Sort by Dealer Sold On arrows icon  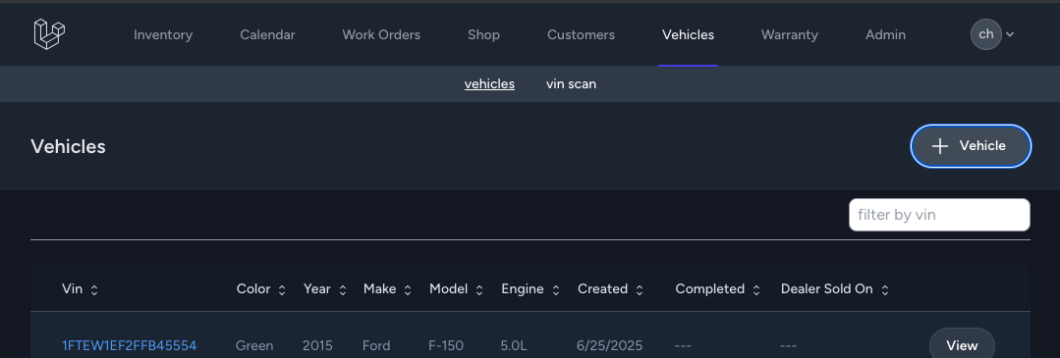[x=885, y=289]
